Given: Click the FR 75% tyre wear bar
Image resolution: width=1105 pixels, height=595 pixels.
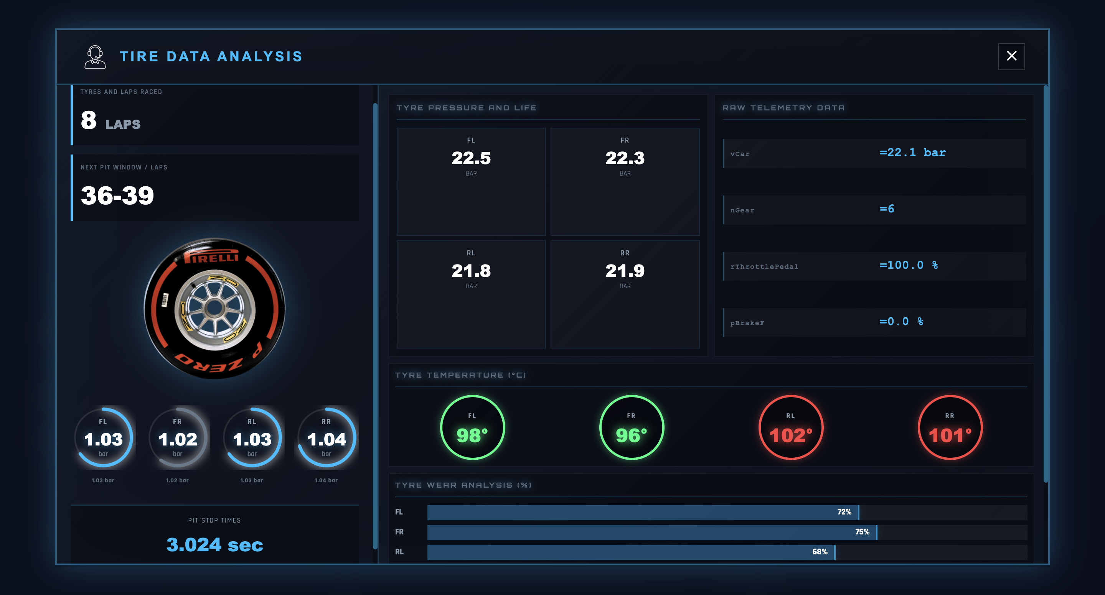Looking at the screenshot, I should 651,532.
